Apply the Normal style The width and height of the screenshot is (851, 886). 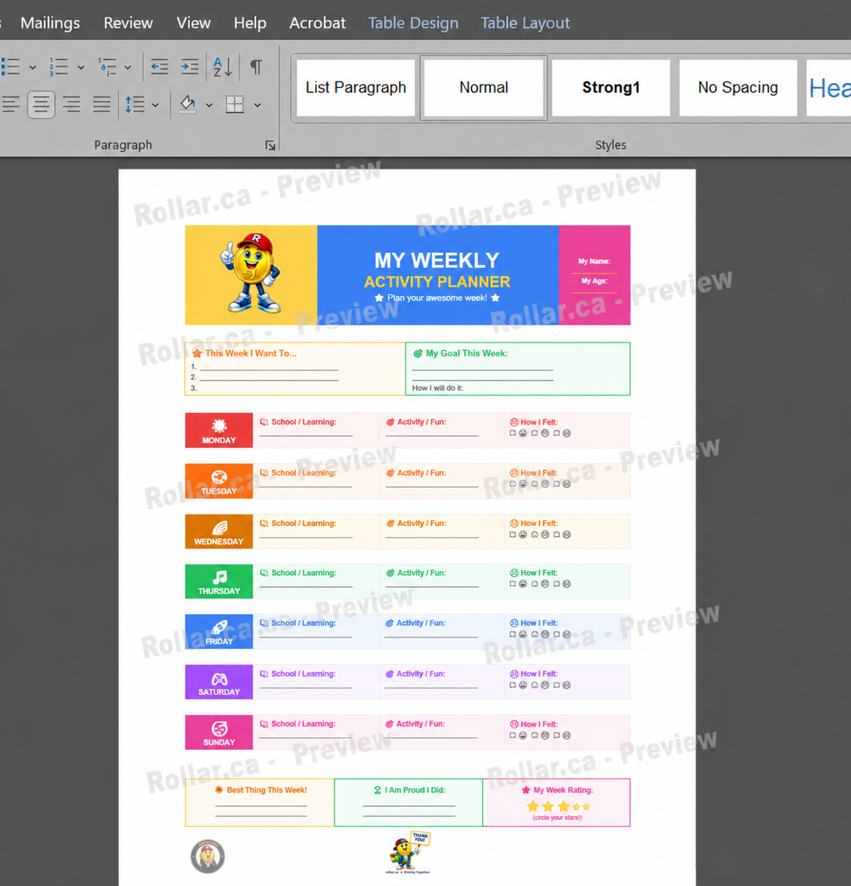(x=484, y=87)
